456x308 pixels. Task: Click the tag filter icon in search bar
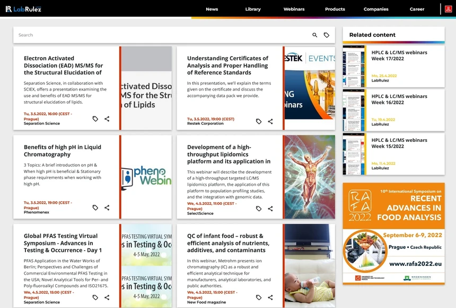coord(327,35)
